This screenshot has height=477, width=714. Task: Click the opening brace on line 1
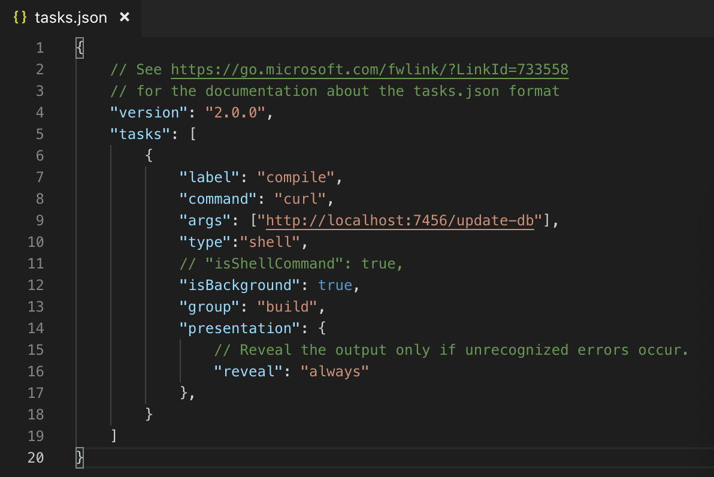click(79, 47)
